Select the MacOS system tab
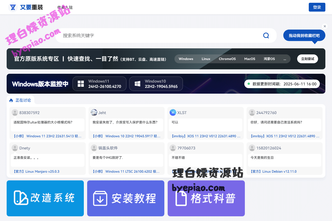The image size is (332, 221). coord(250,59)
